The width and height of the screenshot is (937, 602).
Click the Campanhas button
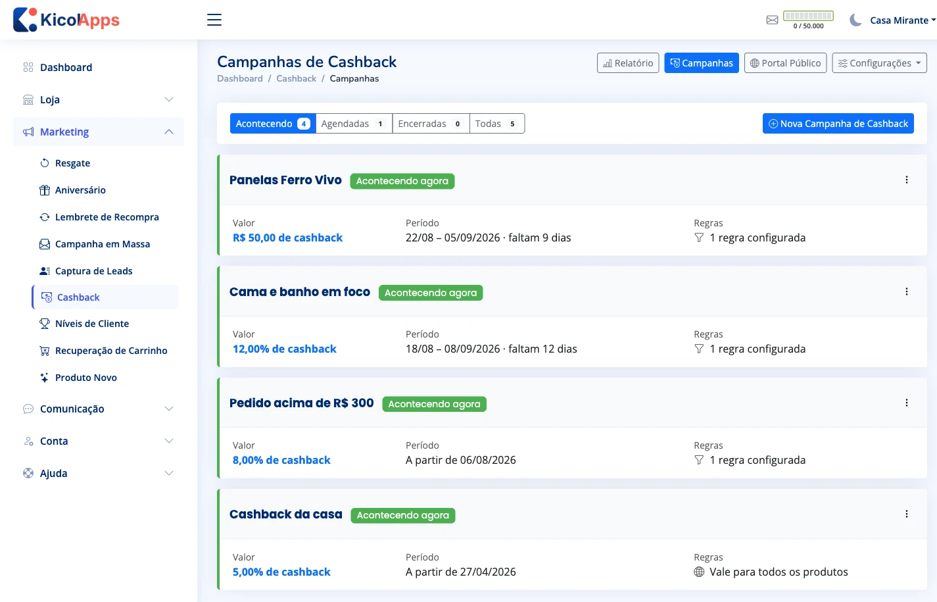(702, 63)
